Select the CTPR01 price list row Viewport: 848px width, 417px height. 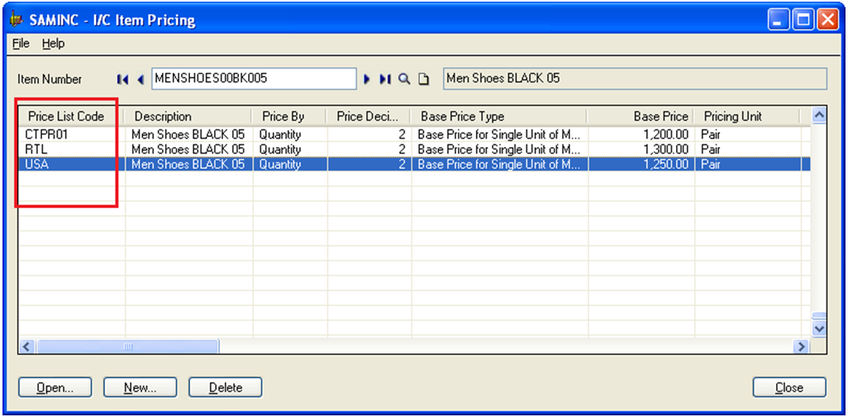(414, 134)
